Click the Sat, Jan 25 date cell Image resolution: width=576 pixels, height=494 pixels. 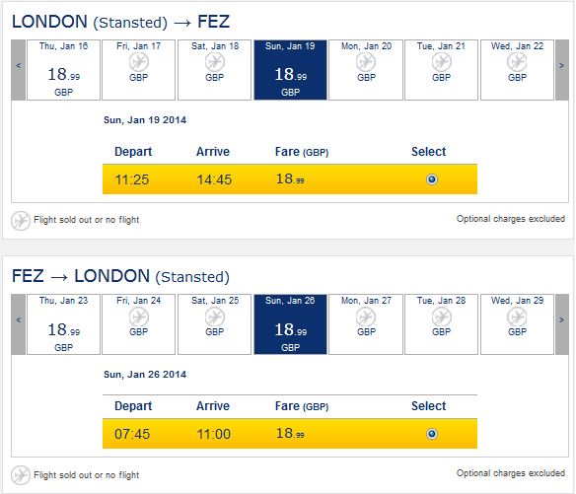click(x=215, y=324)
